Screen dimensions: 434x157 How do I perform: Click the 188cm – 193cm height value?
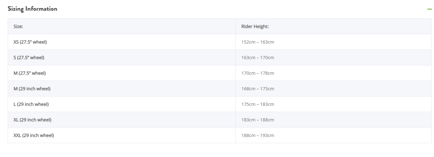[258, 136]
